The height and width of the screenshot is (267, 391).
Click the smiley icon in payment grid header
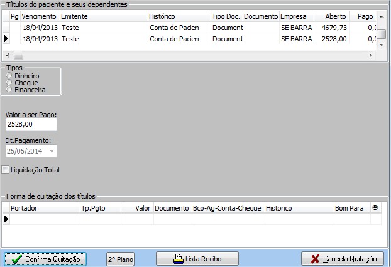coord(375,207)
